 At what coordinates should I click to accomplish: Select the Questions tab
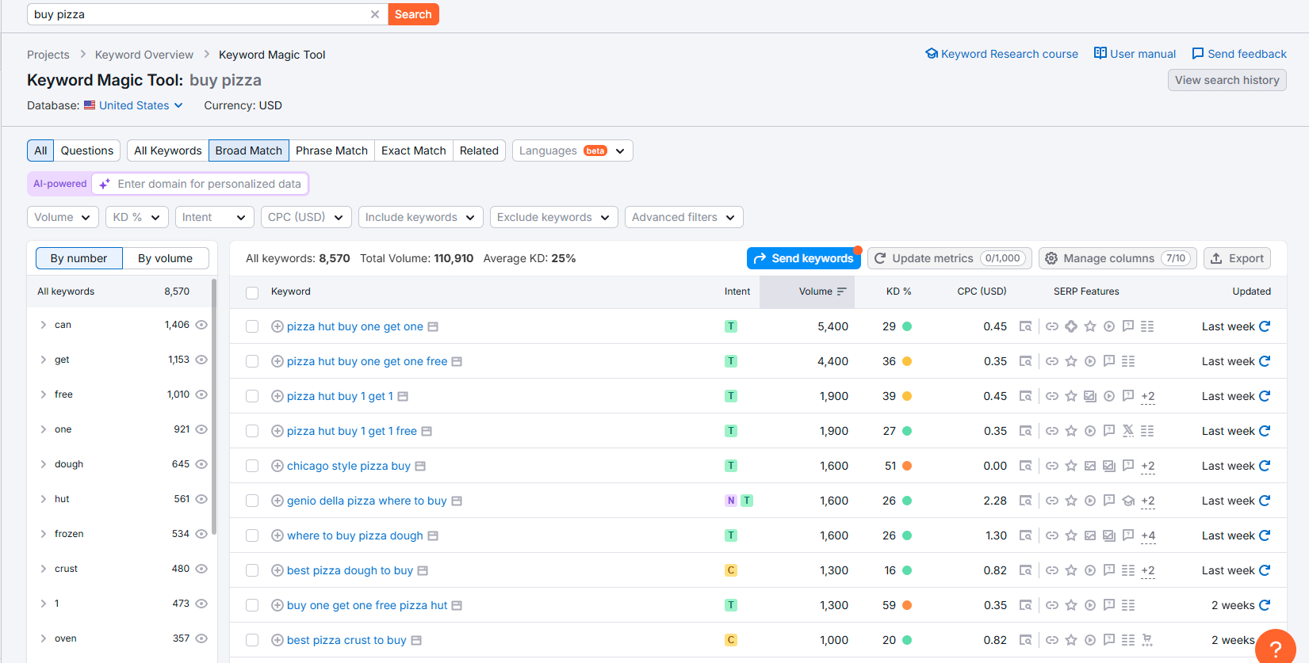[87, 151]
